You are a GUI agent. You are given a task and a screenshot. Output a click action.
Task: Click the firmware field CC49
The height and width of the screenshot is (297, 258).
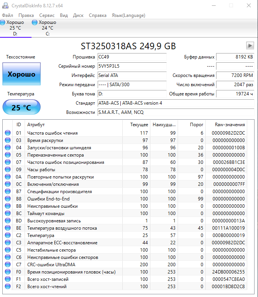[x=132, y=57]
